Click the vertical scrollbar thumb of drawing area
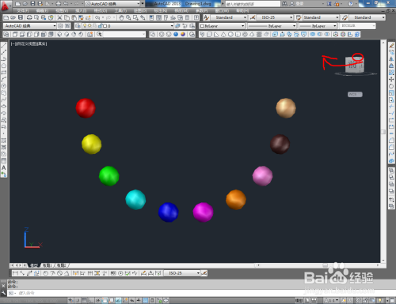Viewport: 396px width, 304px height. tap(383, 132)
